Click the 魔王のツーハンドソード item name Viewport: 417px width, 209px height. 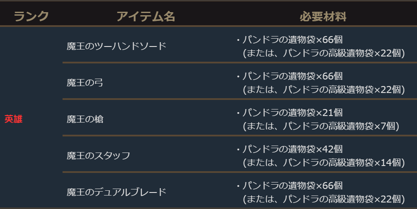click(116, 46)
